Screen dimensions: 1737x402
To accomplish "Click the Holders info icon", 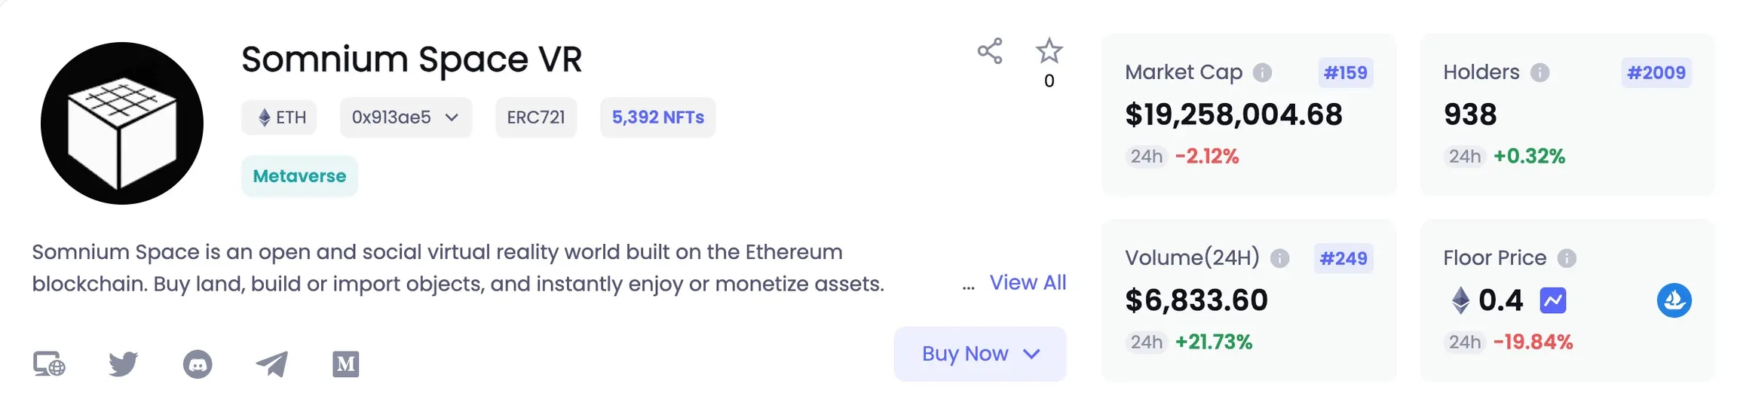I will tap(1539, 72).
